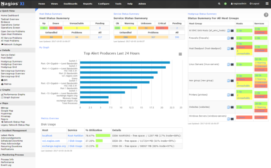Open command icon for Host Deadpool group
271x168 pixels.
(x=232, y=49)
